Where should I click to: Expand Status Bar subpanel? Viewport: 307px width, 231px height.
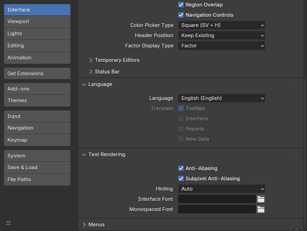tap(91, 72)
